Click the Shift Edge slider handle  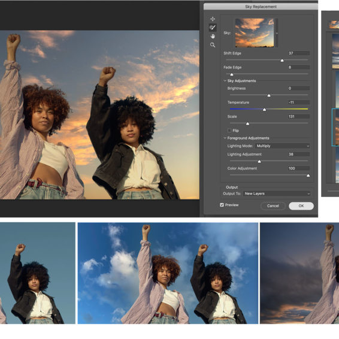(282, 60)
